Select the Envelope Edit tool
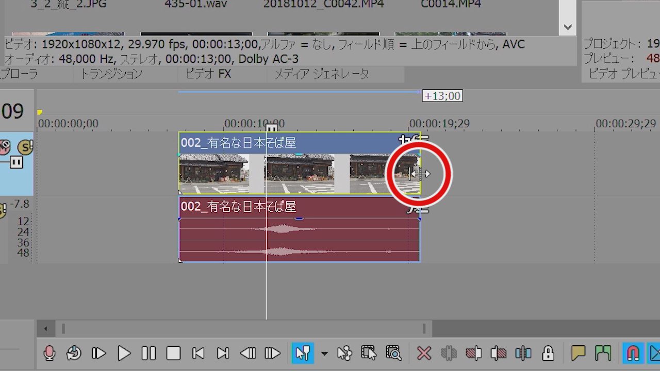The height and width of the screenshot is (371, 660). point(344,353)
